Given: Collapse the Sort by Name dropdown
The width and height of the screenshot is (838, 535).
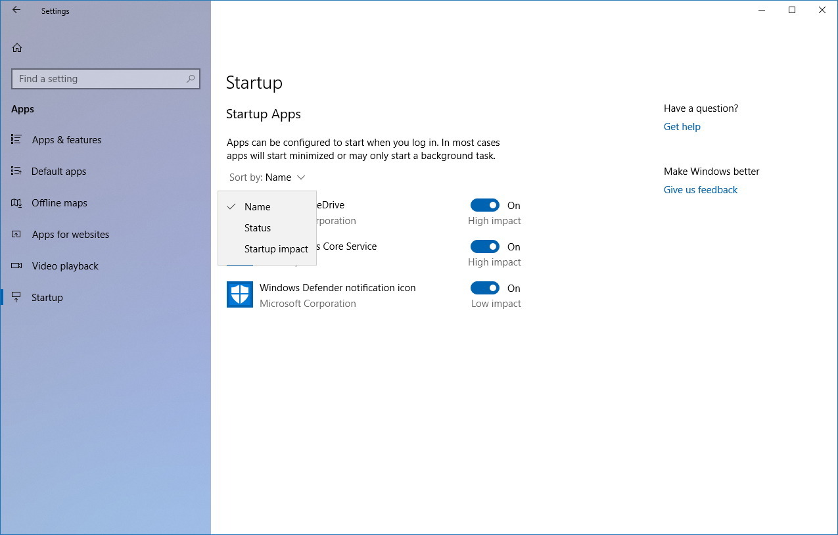Looking at the screenshot, I should 268,177.
